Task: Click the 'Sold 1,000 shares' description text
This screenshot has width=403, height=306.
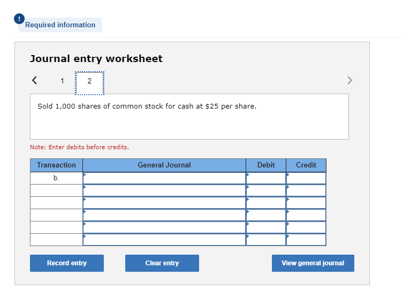Action: (x=147, y=106)
